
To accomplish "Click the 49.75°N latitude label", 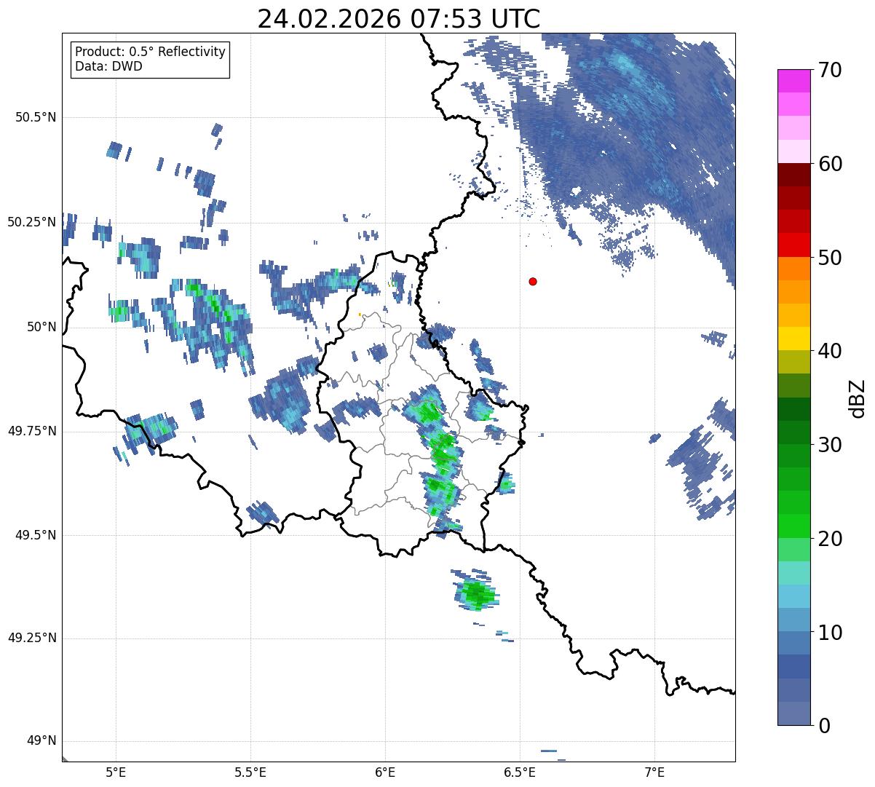I will [32, 431].
